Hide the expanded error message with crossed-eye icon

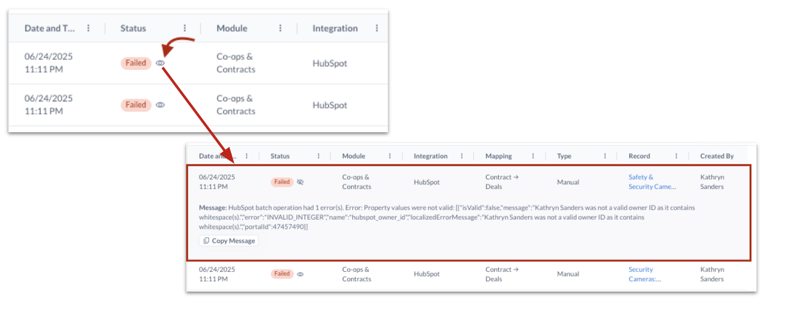tap(300, 181)
